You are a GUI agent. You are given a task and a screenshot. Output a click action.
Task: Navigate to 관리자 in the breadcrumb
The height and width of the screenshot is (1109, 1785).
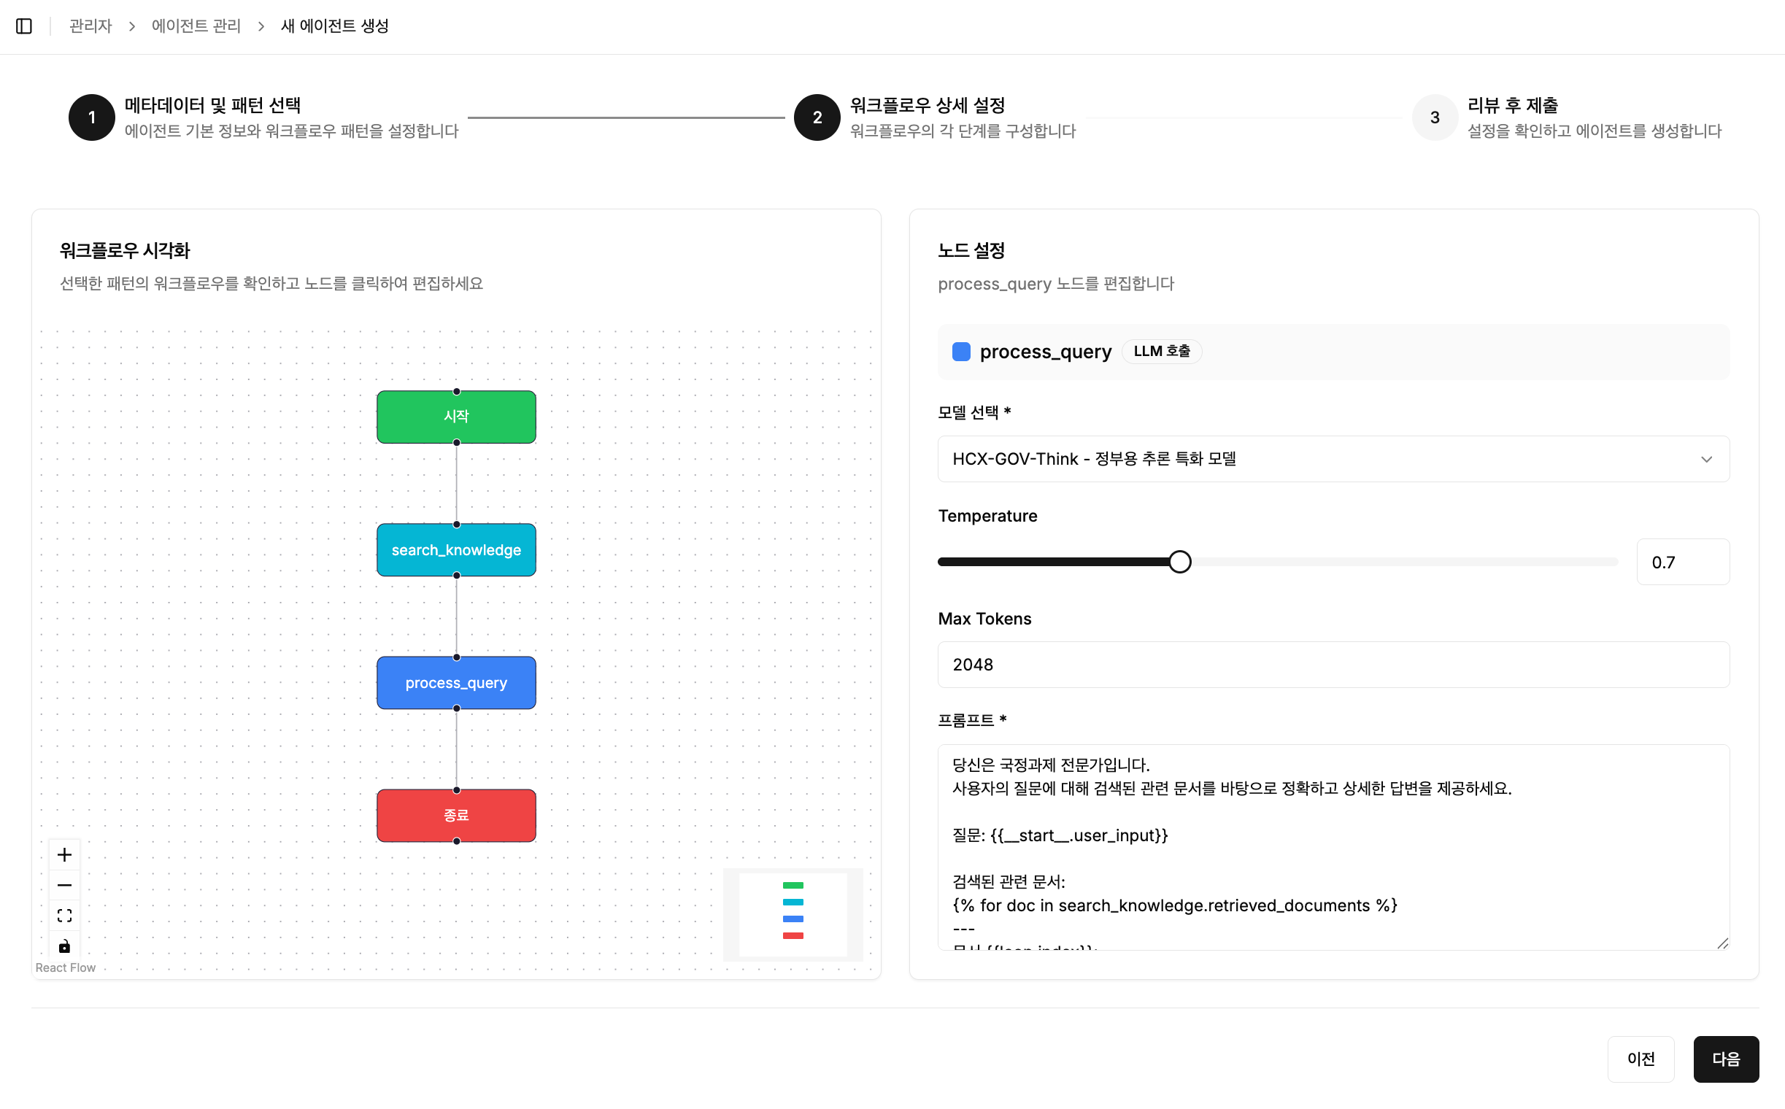[89, 26]
